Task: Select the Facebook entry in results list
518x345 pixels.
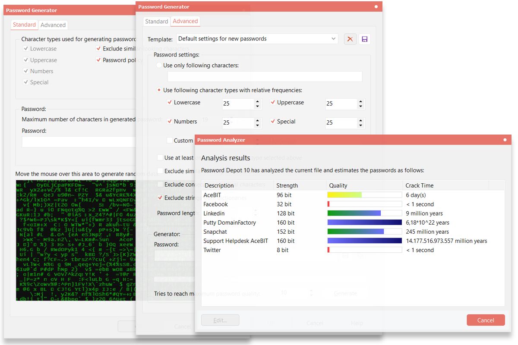Action: coord(353,204)
